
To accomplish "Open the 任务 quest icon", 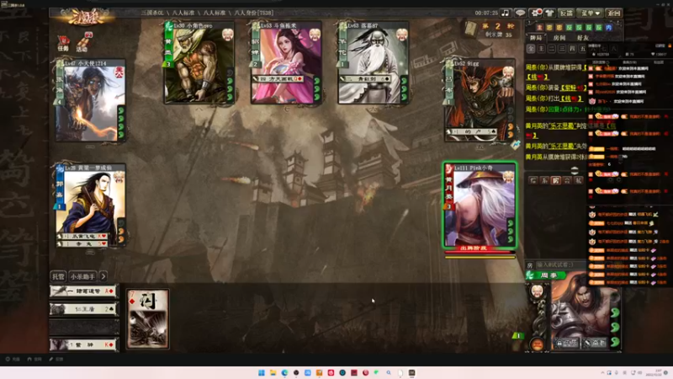I will [x=63, y=44].
